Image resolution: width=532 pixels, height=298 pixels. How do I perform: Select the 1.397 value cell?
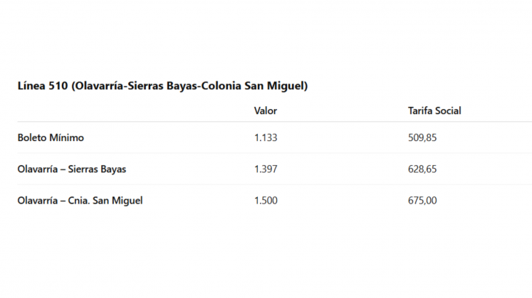click(x=266, y=169)
